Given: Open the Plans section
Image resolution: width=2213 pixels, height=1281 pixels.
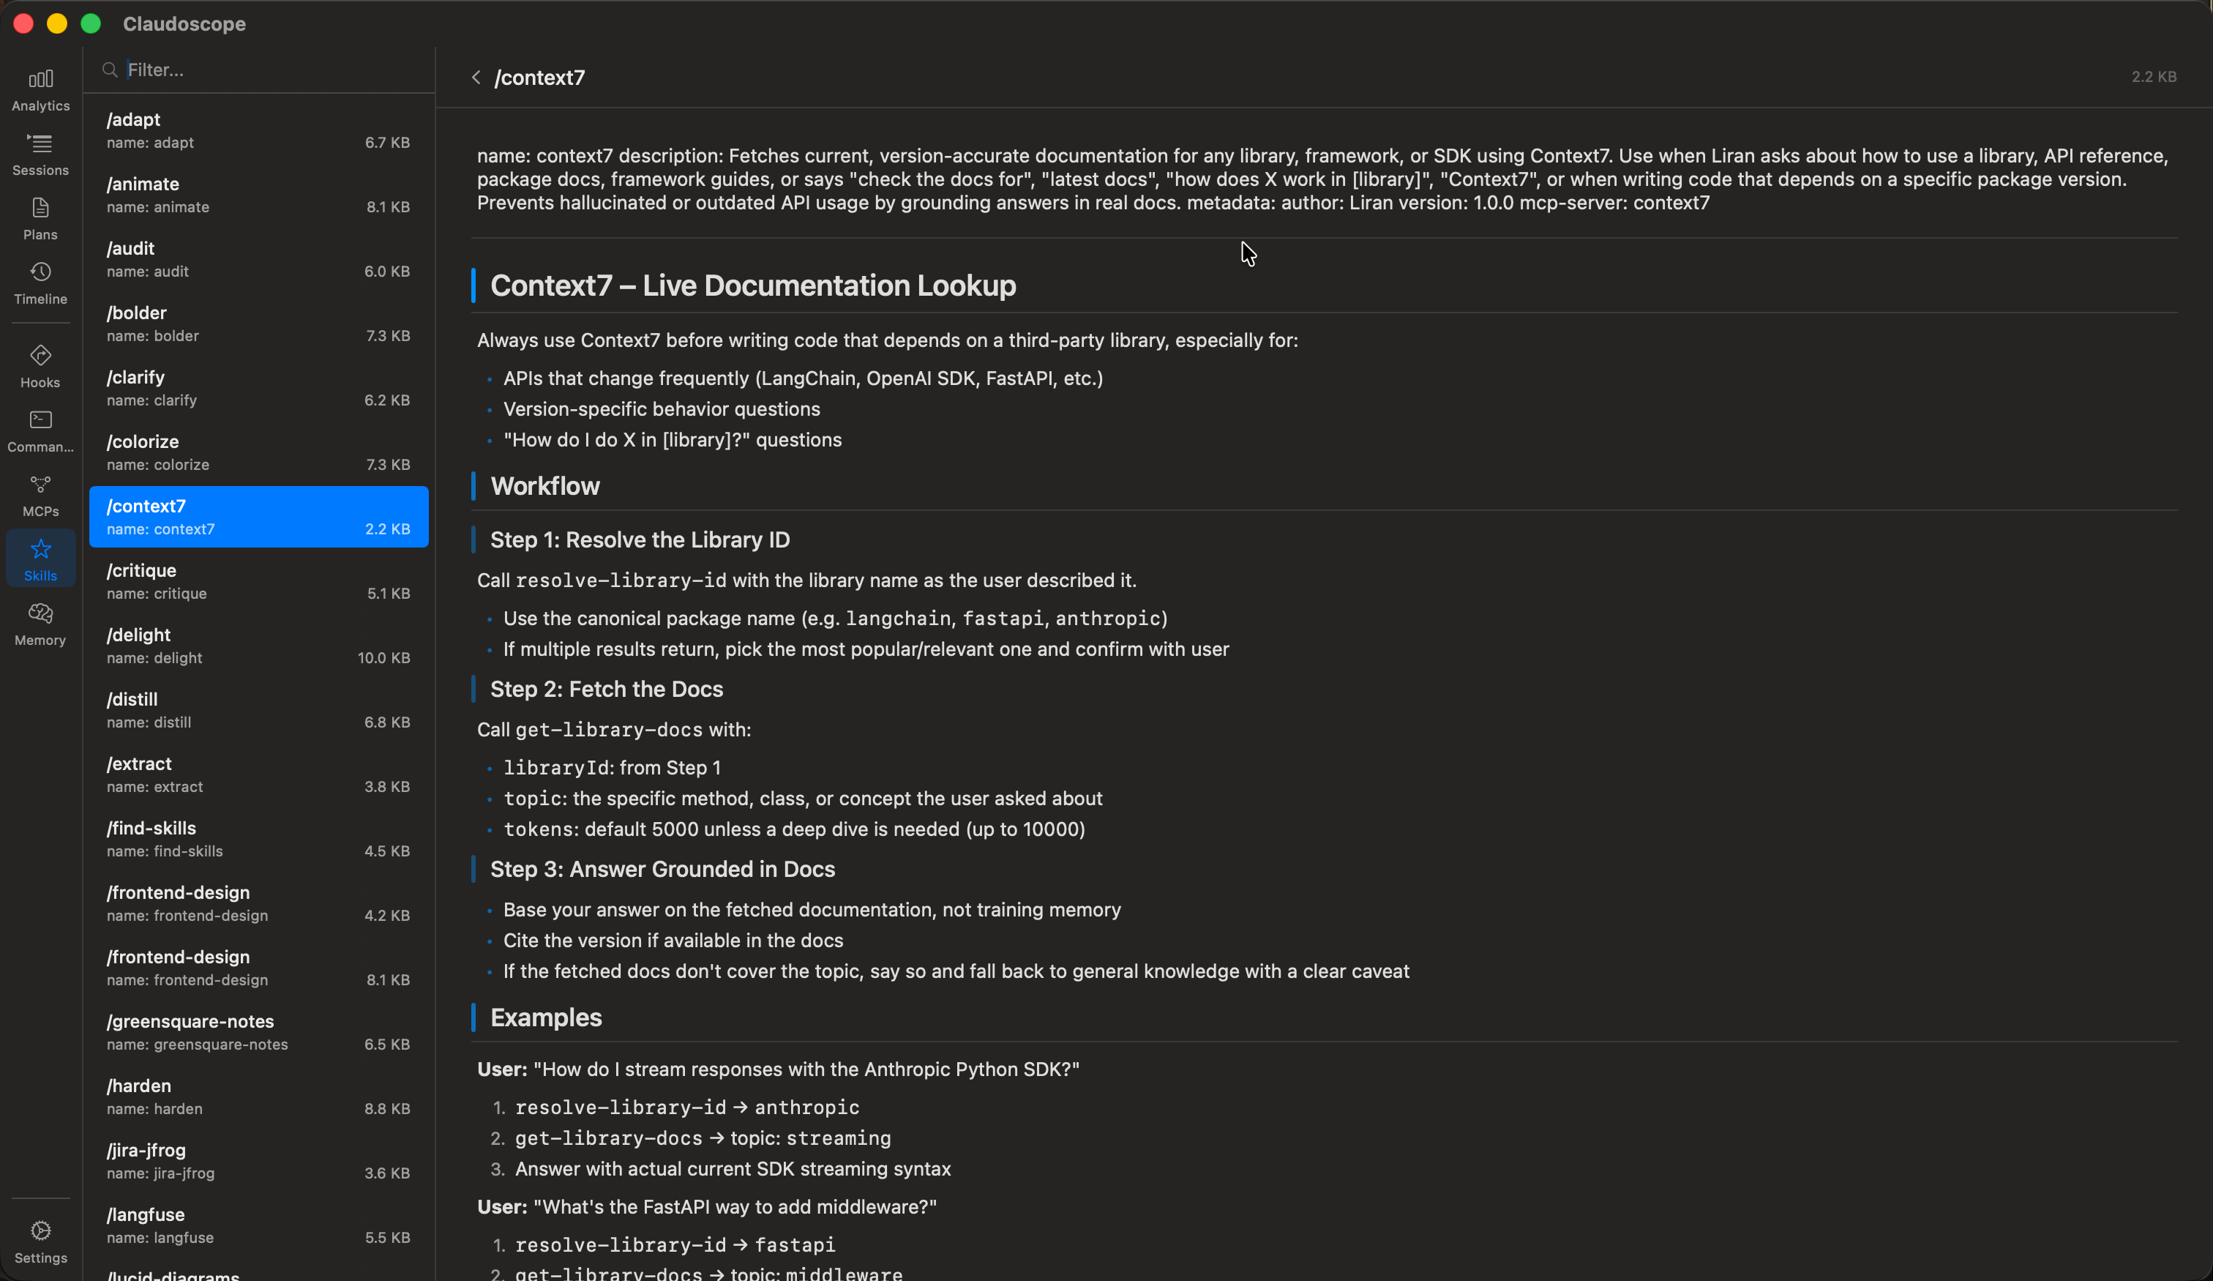Looking at the screenshot, I should pos(40,220).
